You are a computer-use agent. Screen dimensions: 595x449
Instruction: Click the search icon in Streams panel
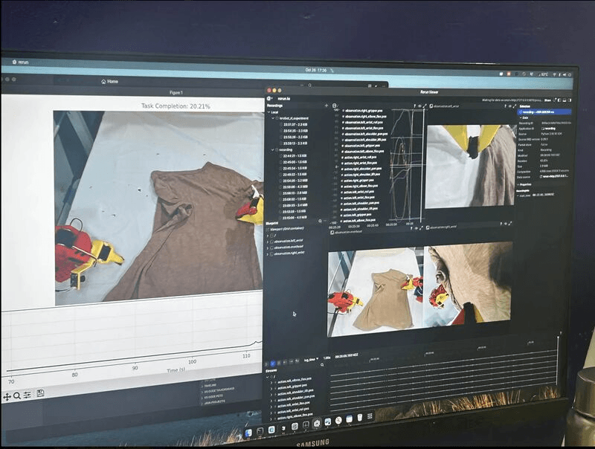point(321,365)
